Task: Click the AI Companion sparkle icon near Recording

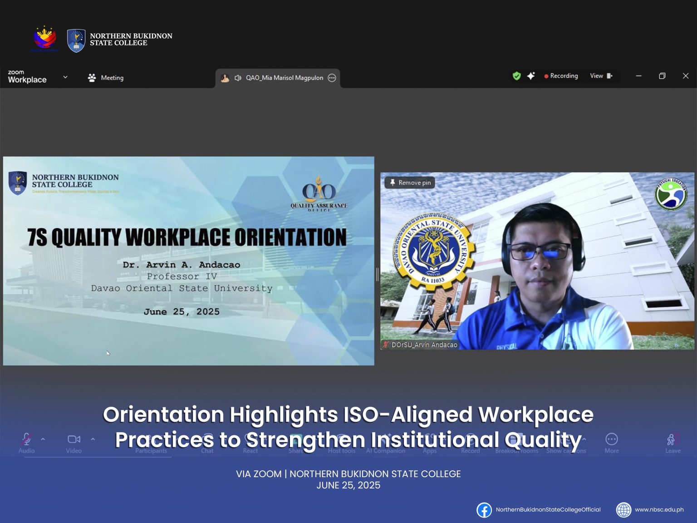Action: coord(531,76)
